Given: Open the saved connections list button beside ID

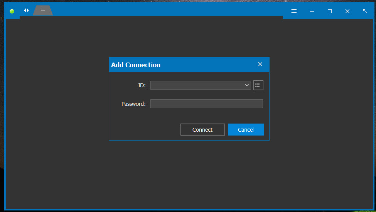Looking at the screenshot, I should coord(258,85).
